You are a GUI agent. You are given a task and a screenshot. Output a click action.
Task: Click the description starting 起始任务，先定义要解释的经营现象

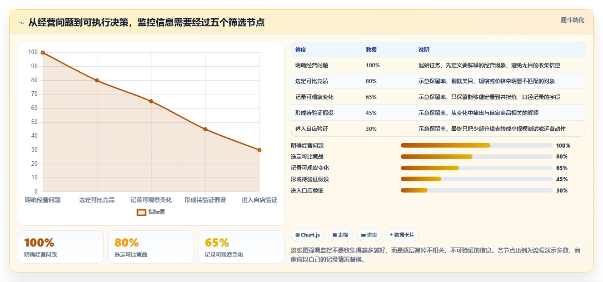(489, 65)
